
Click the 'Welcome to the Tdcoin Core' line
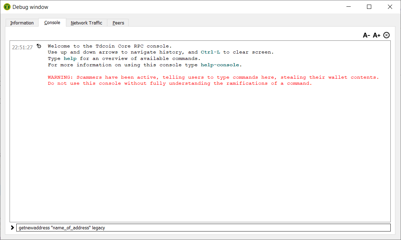(109, 46)
